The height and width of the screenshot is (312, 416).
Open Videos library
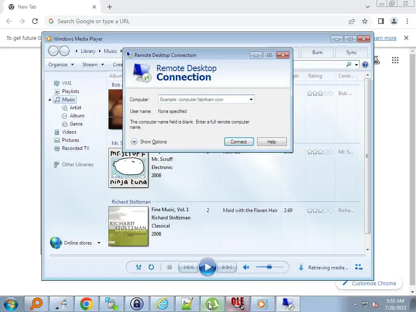click(x=65, y=132)
